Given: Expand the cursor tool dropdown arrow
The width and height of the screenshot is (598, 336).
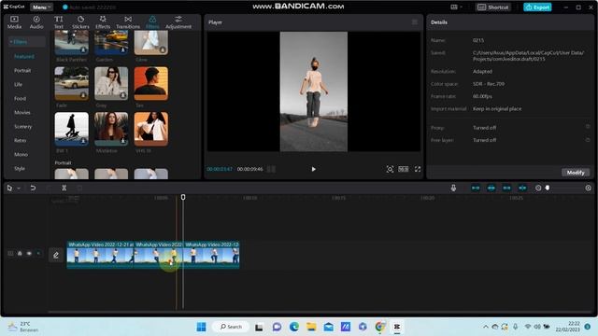Looking at the screenshot, I should point(19,189).
